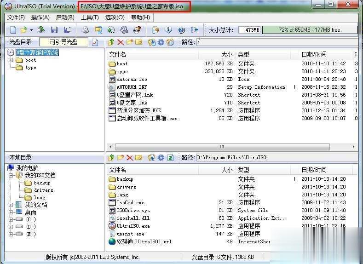Expand the (C:) drive node

click(11, 219)
